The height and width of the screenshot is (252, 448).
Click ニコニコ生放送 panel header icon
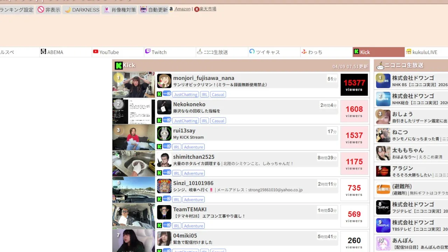(x=380, y=65)
